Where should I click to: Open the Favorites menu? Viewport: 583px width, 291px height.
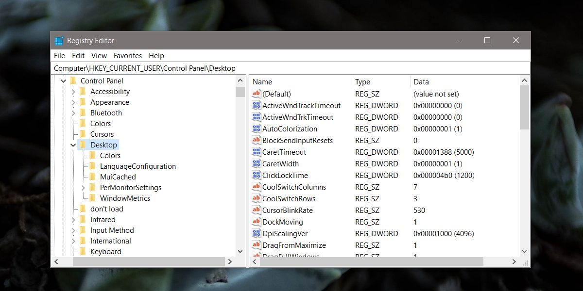pyautogui.click(x=128, y=56)
